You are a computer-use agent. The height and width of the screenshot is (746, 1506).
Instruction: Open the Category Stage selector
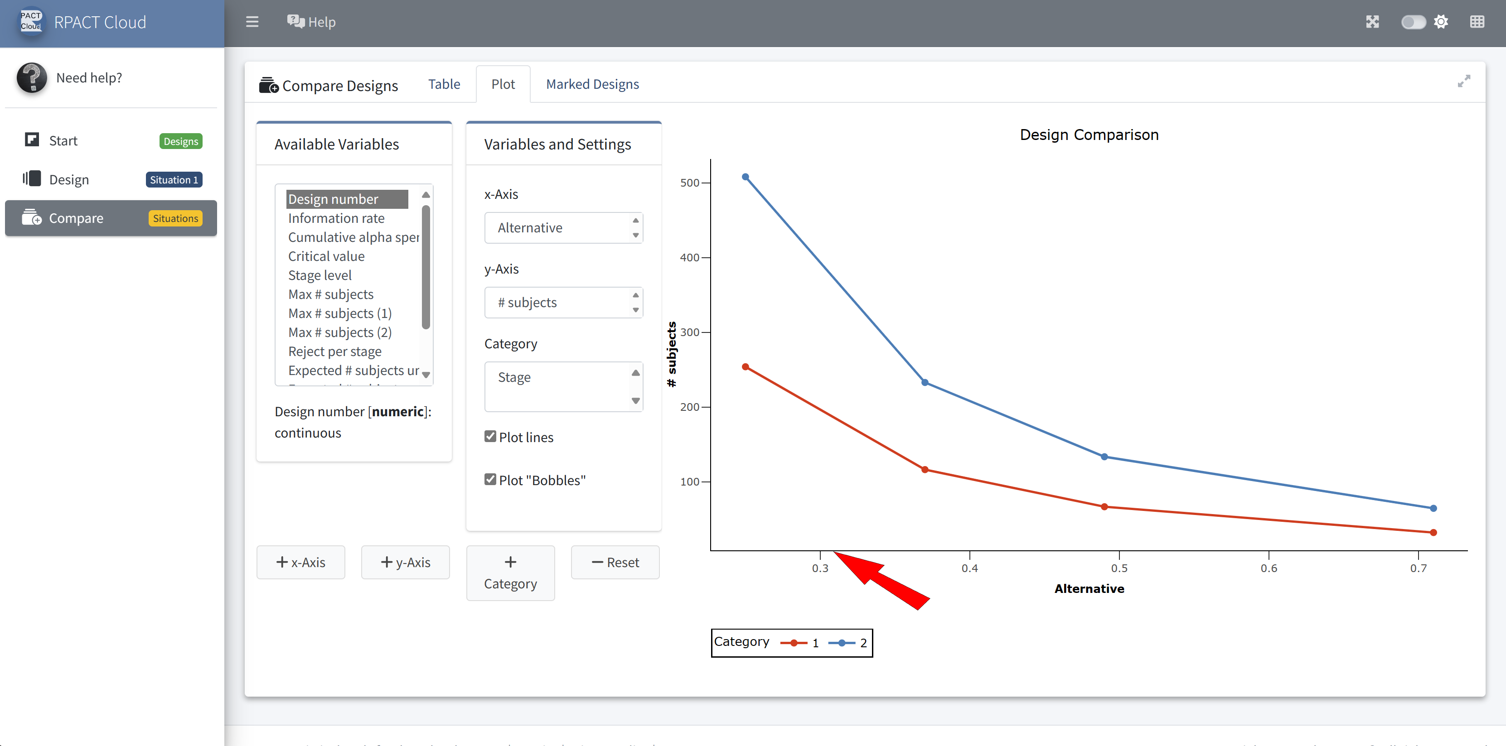[x=563, y=386]
